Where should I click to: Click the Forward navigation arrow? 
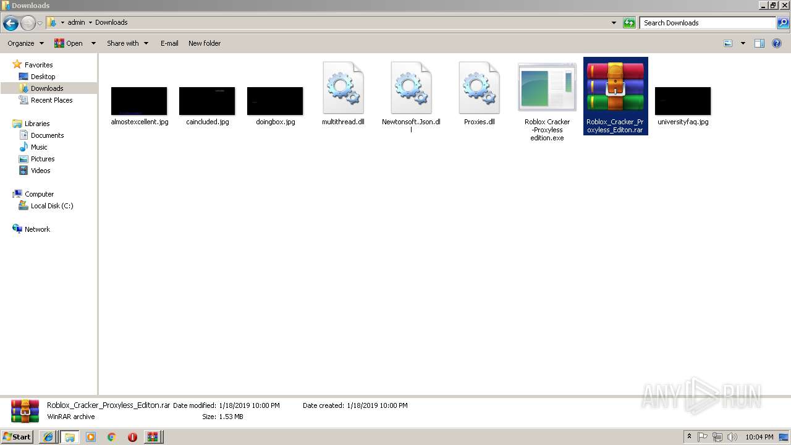tap(28, 23)
